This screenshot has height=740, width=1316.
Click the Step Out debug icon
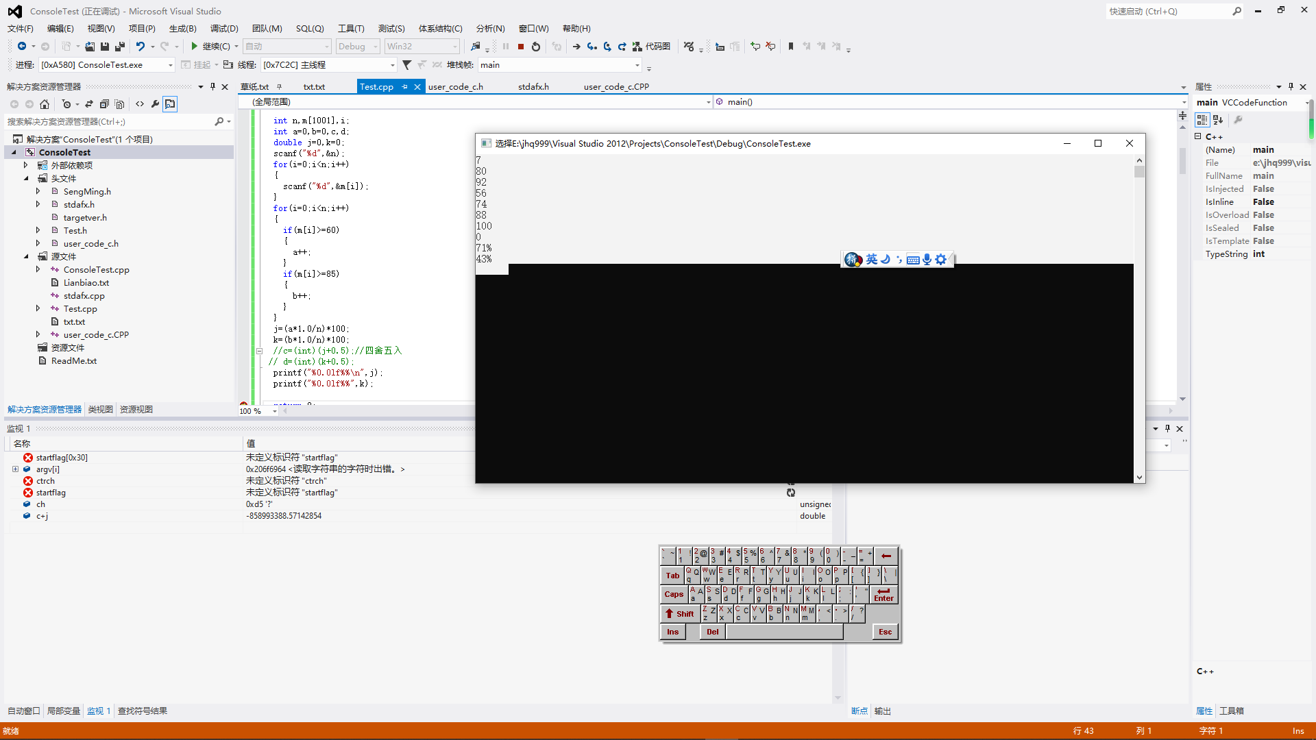(622, 47)
